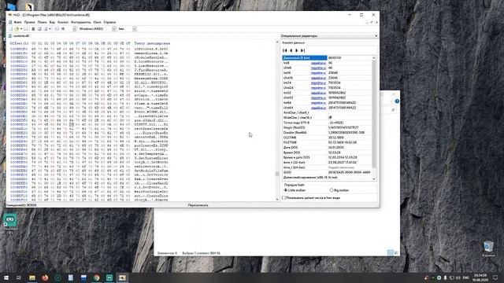Open the Окно menu
Viewport: 504px width, 283px height.
[x=97, y=22]
